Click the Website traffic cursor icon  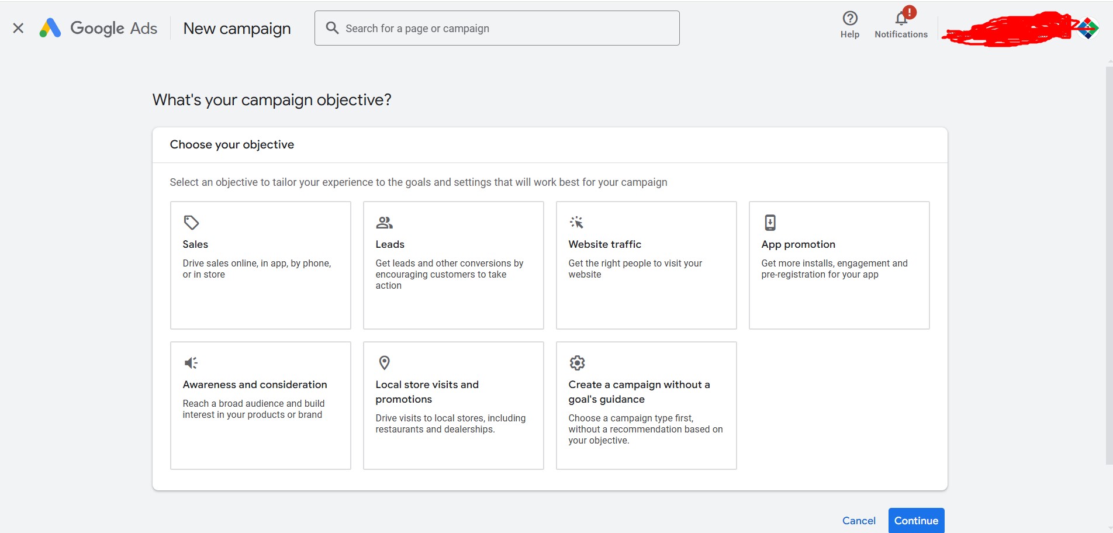(576, 223)
